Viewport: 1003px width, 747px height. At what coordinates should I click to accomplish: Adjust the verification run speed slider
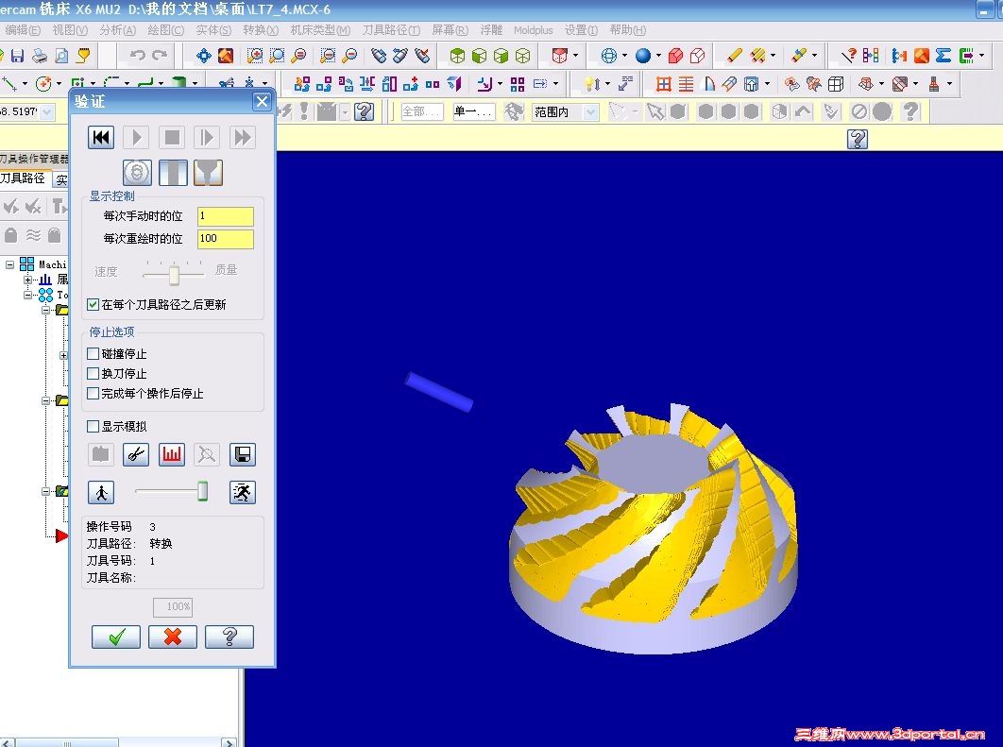202,491
